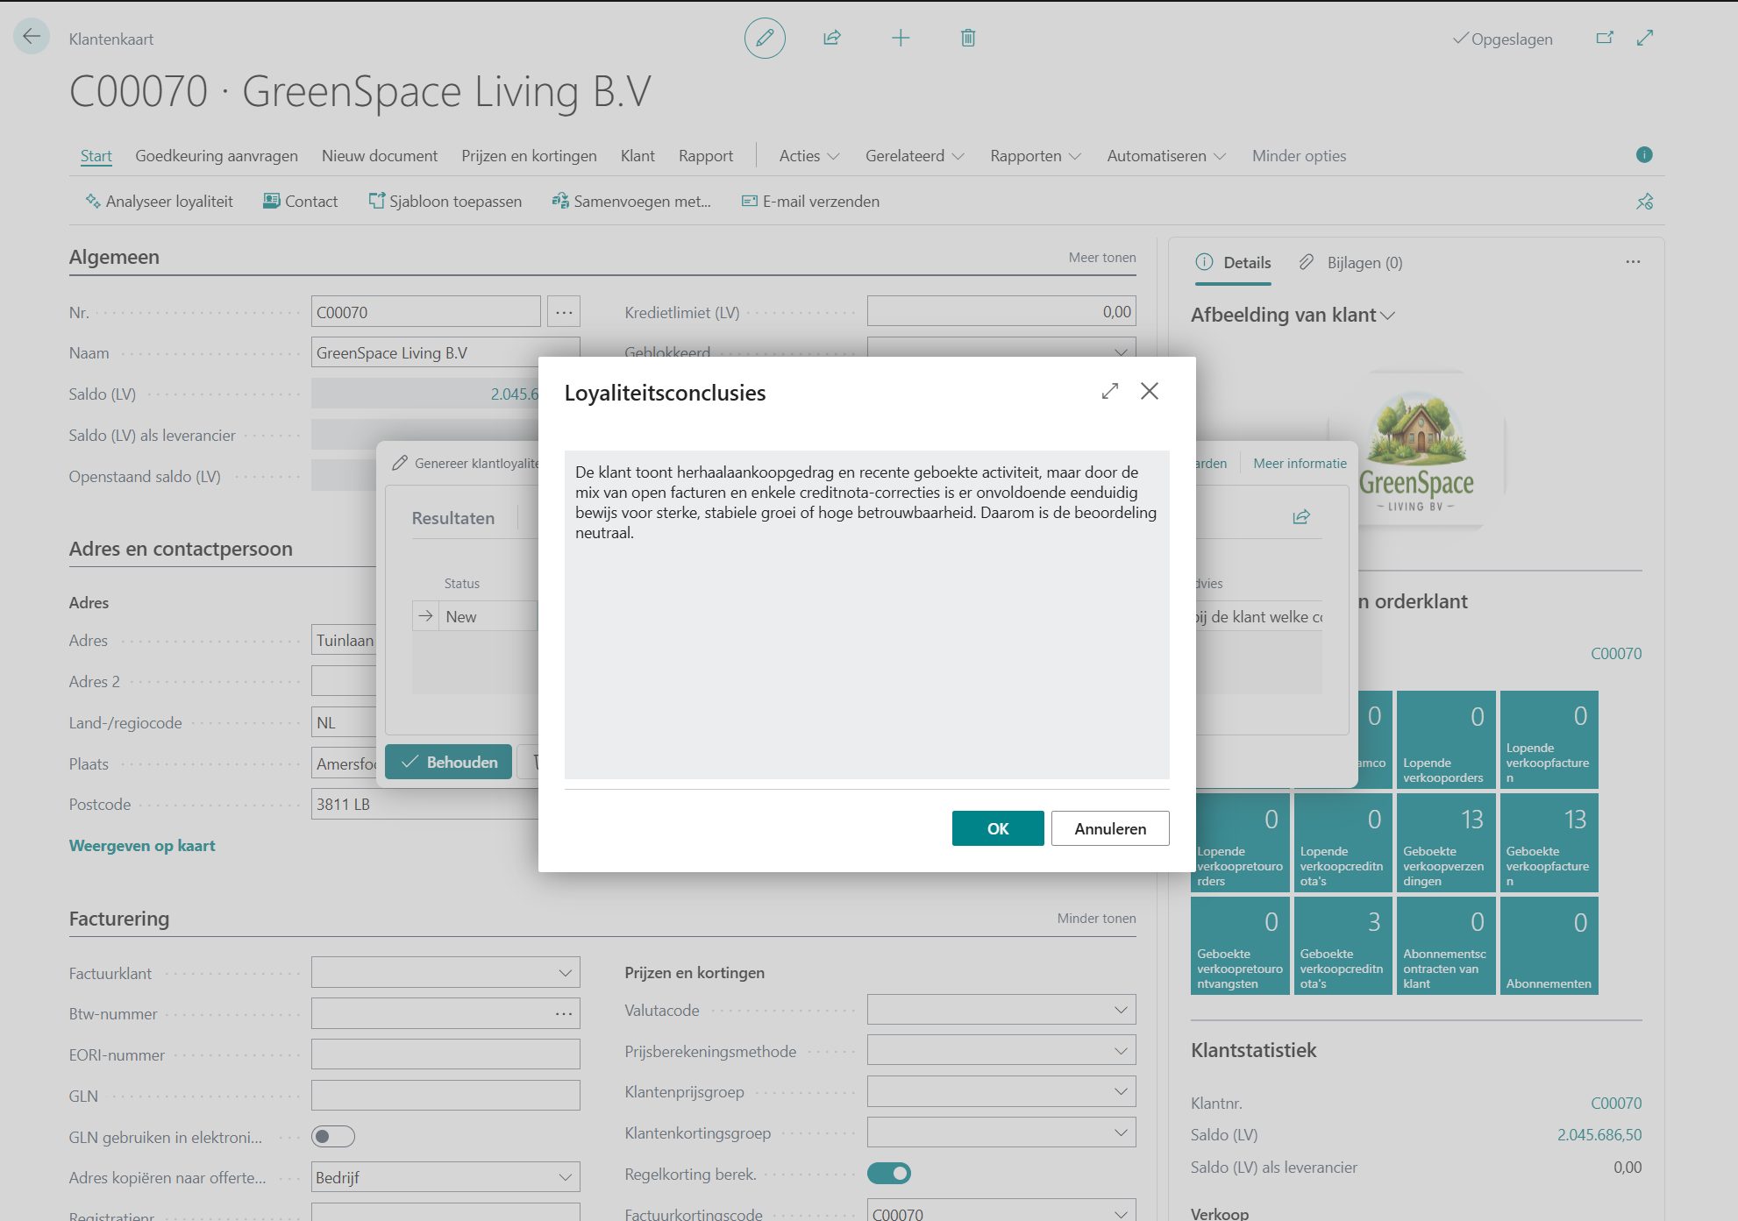Screen dimensions: 1738x1221
Task: Disable the Regelkorting berek. switch
Action: [x=889, y=1174]
